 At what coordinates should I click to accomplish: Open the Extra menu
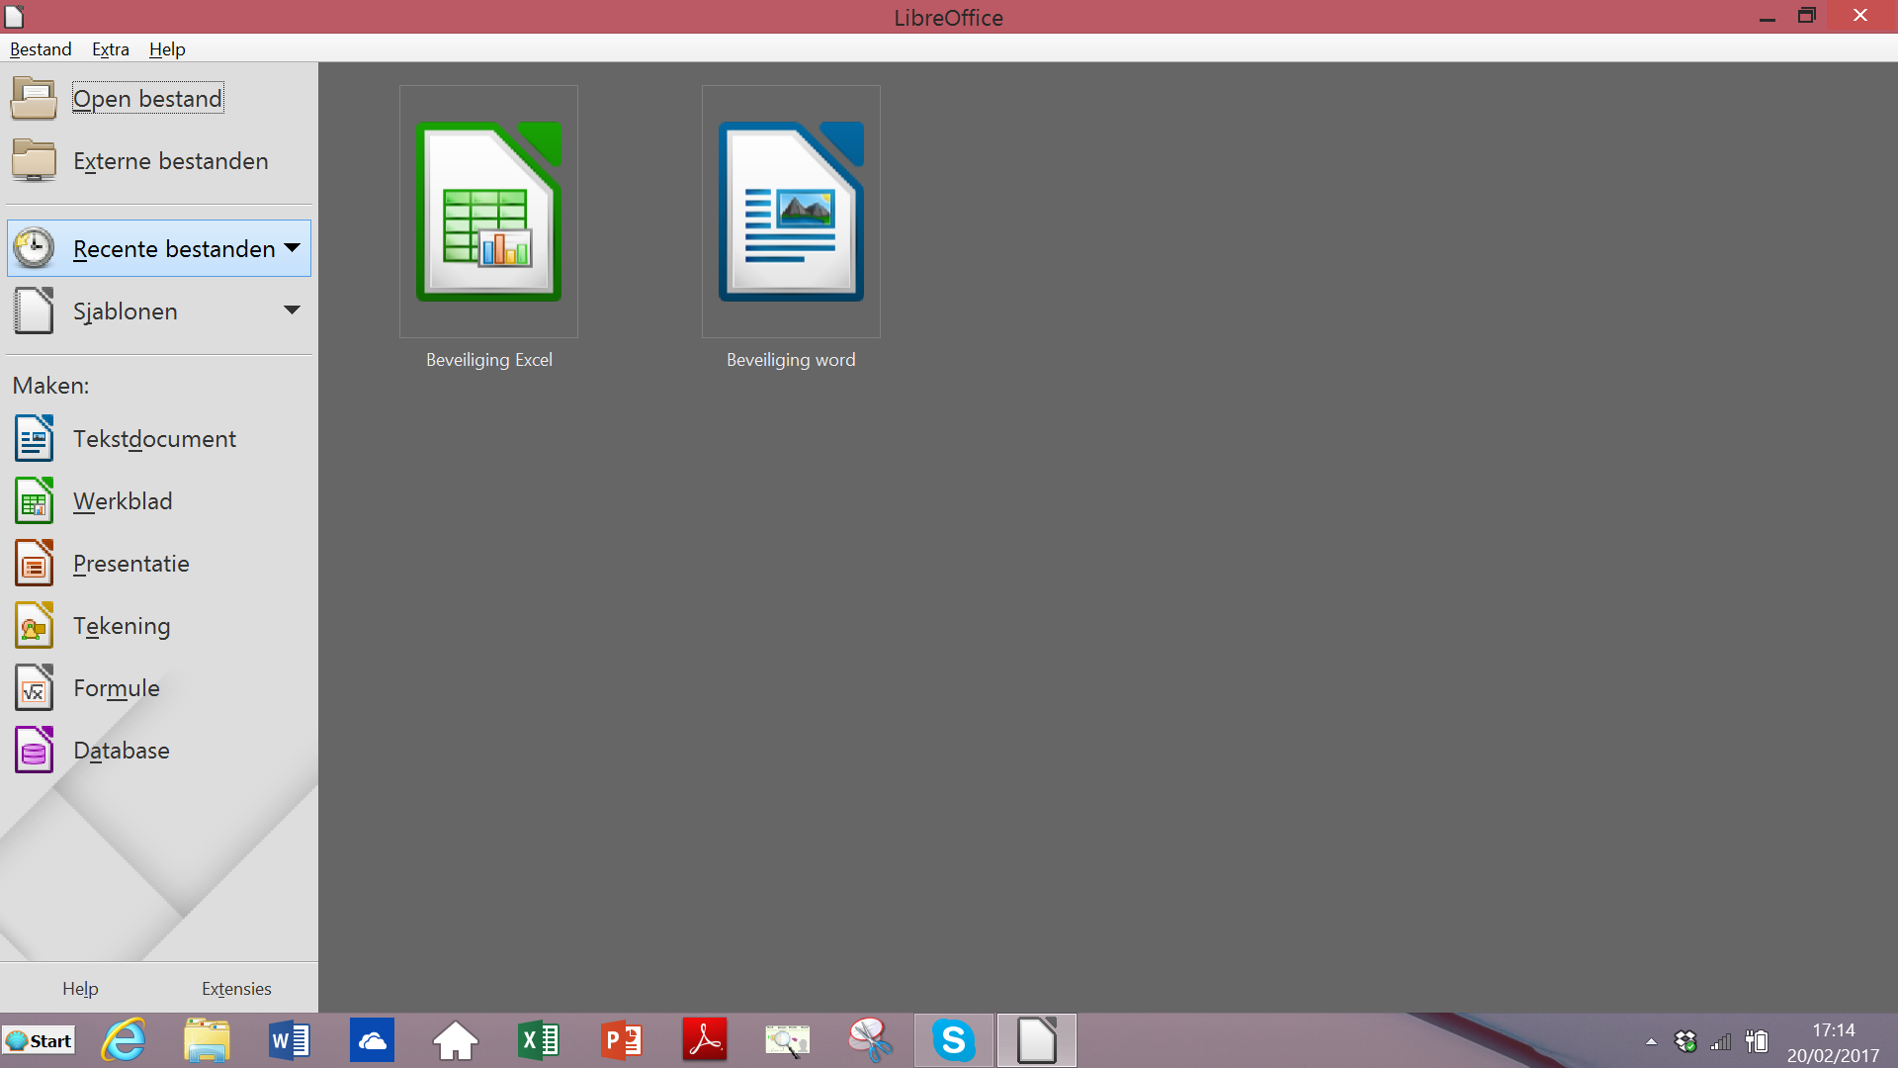click(x=111, y=49)
